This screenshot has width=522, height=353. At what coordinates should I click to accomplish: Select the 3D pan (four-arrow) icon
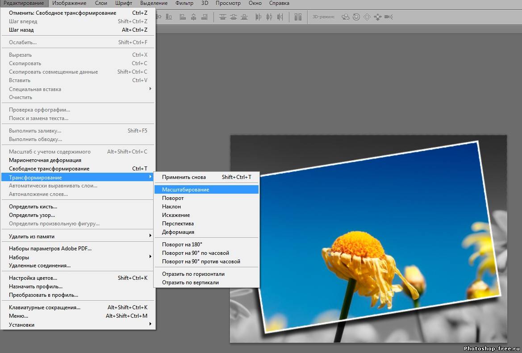(367, 17)
